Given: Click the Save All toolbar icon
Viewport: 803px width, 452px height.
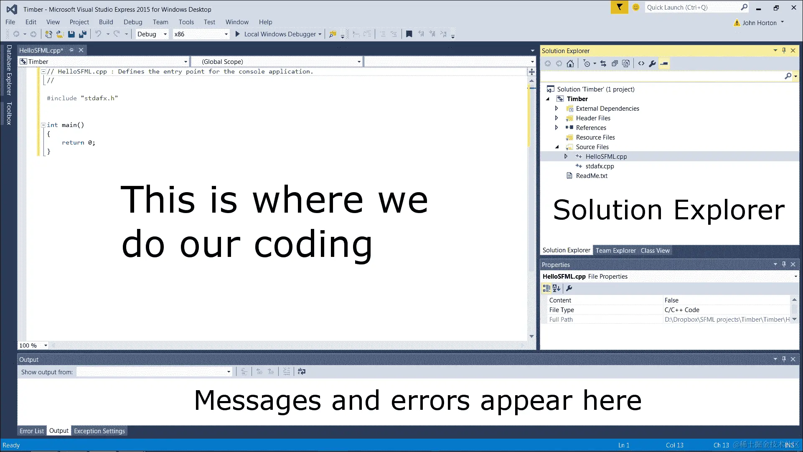Looking at the screenshot, I should coord(83,34).
